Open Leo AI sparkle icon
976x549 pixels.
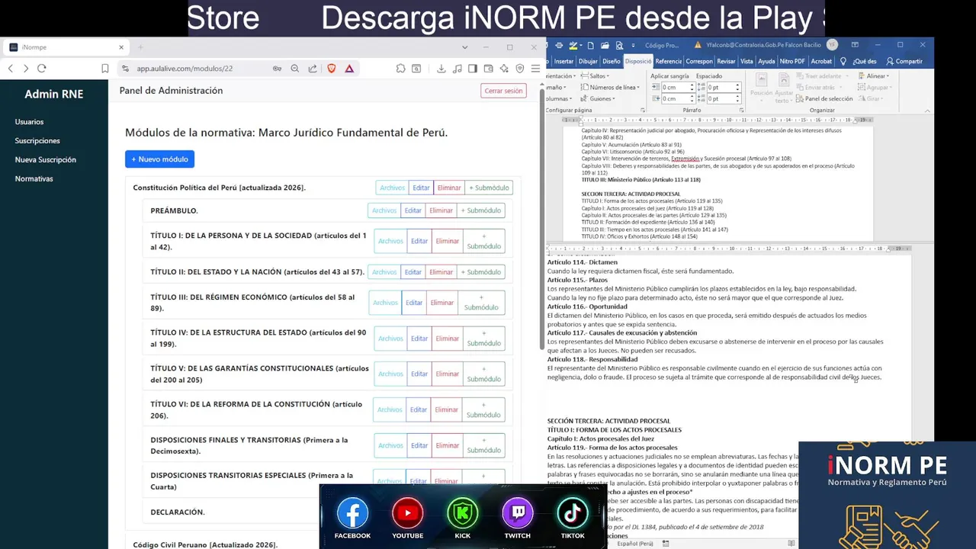[x=504, y=69]
